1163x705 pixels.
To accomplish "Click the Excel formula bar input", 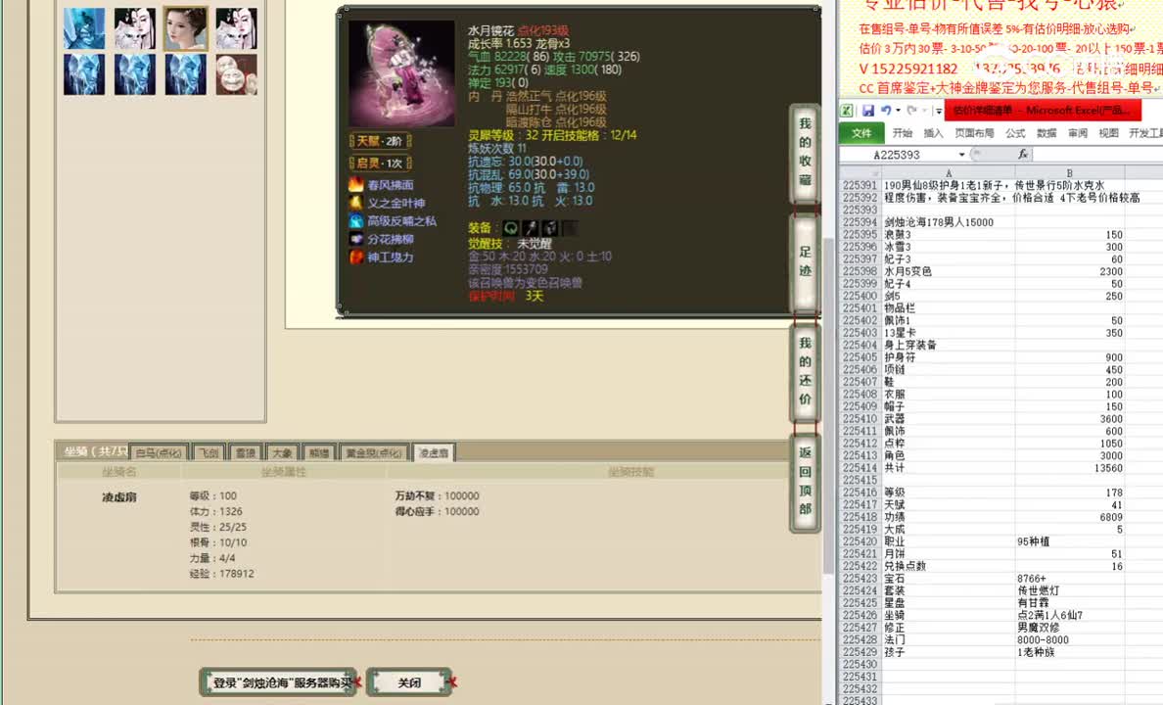I will (x=1098, y=155).
